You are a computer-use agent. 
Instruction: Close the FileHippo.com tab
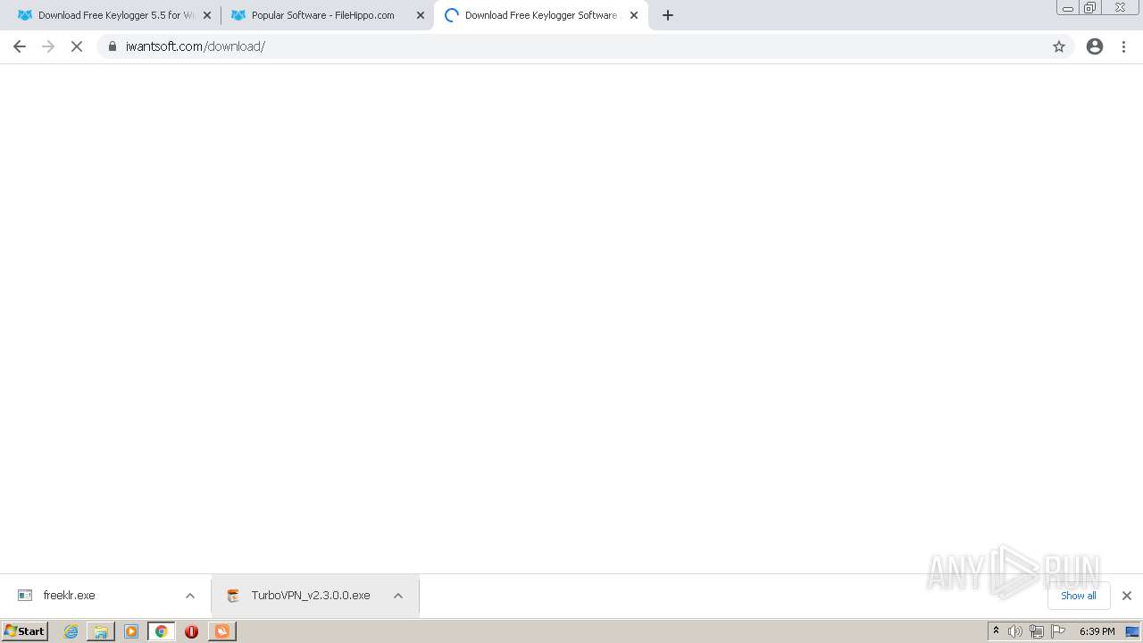[421, 15]
